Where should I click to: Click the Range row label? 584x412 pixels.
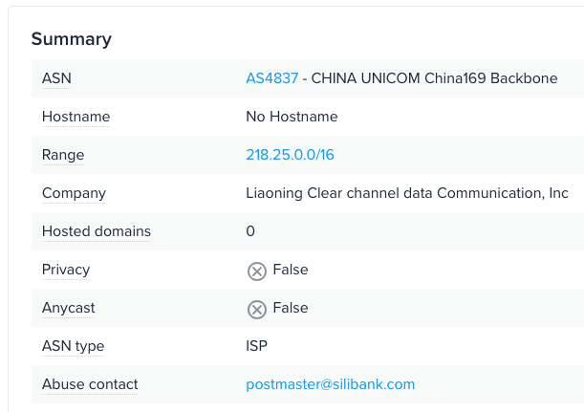[x=63, y=155]
